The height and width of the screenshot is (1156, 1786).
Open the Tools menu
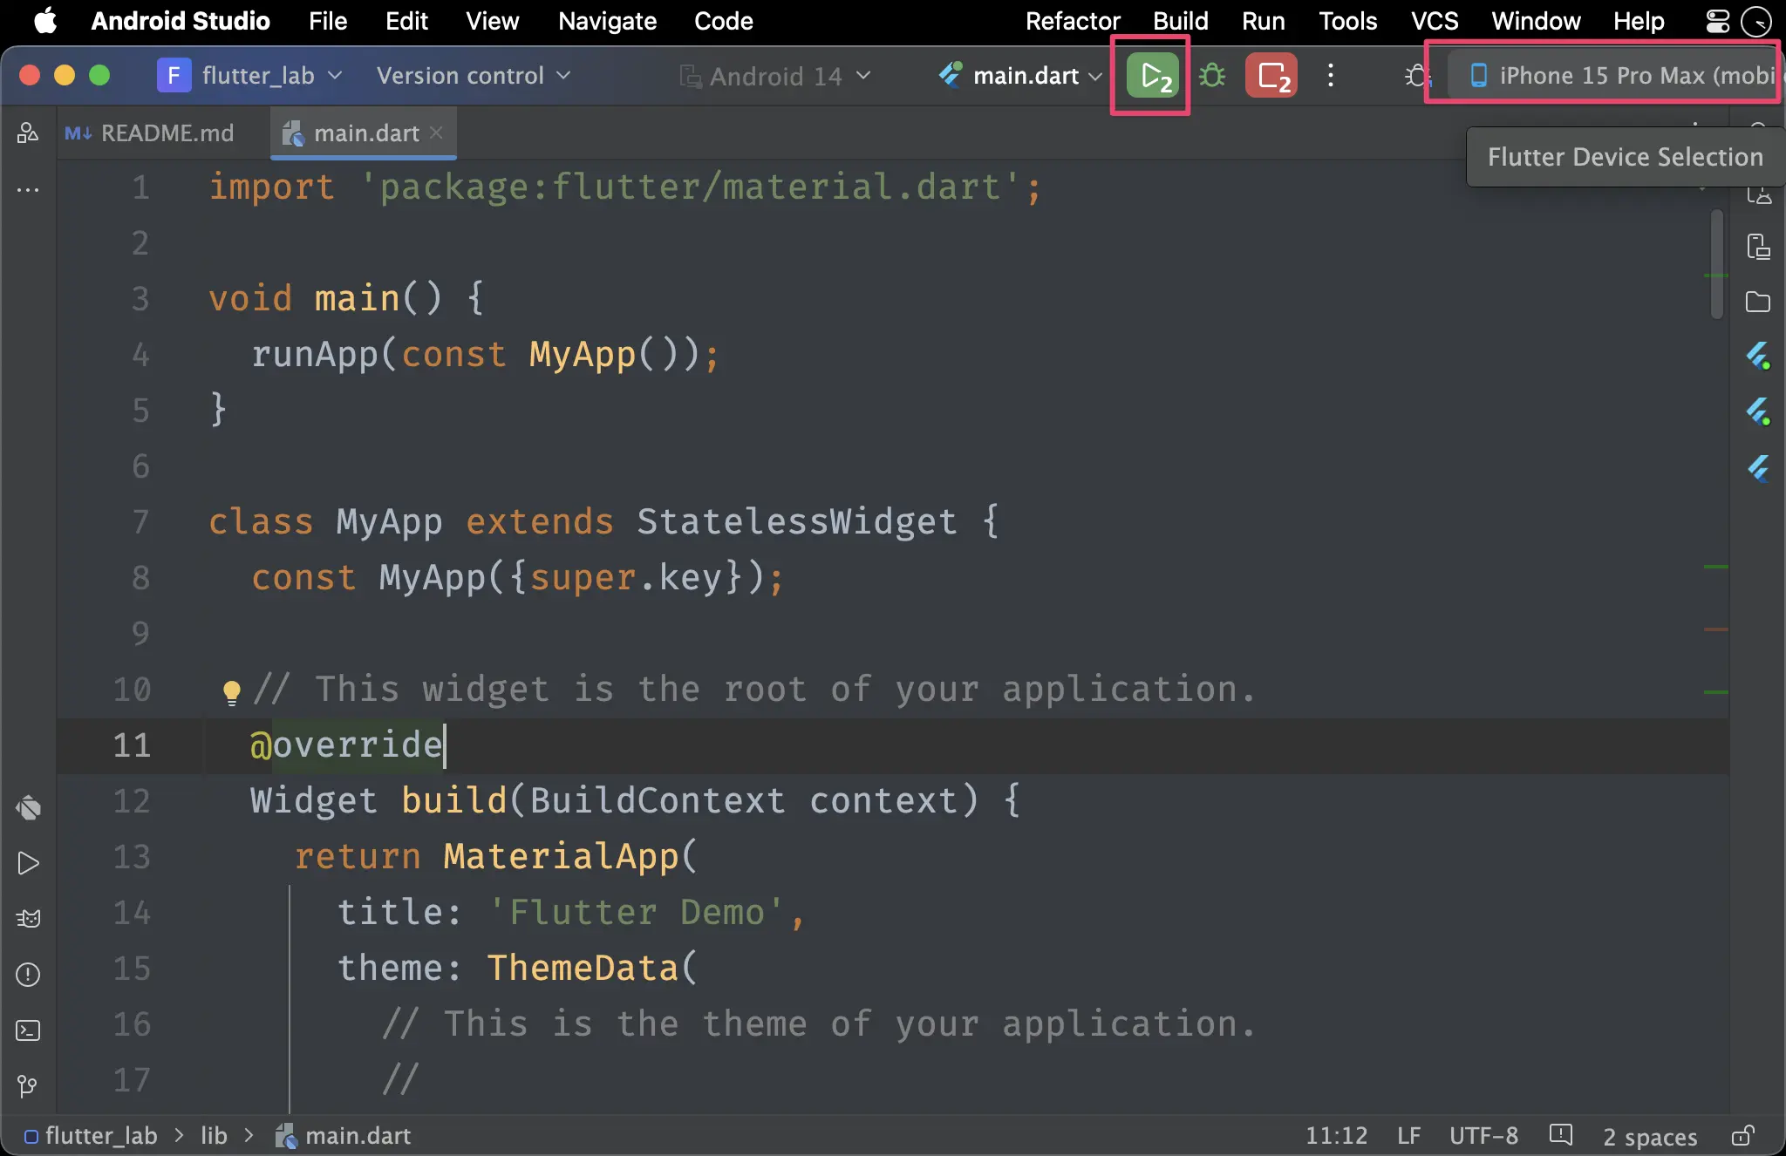point(1347,21)
